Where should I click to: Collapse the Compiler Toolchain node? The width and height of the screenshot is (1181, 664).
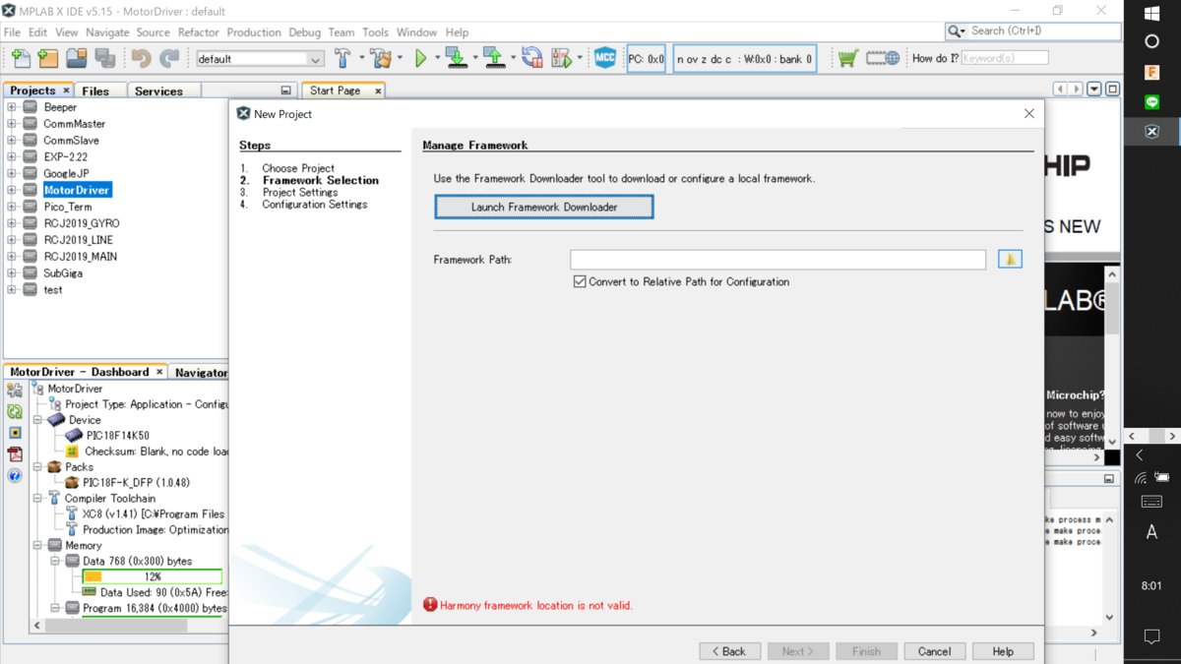(x=37, y=499)
